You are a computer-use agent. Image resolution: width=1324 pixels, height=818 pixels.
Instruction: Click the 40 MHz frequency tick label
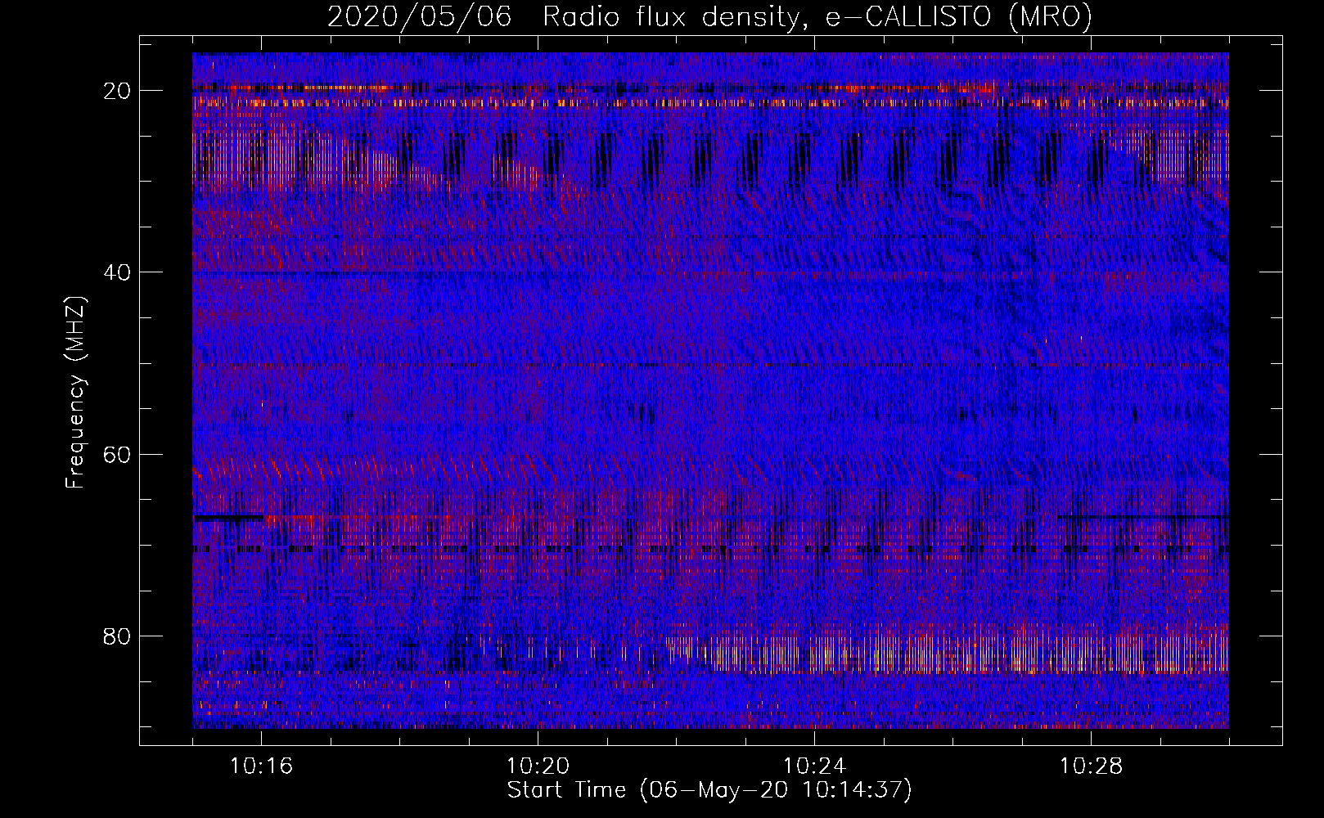118,272
